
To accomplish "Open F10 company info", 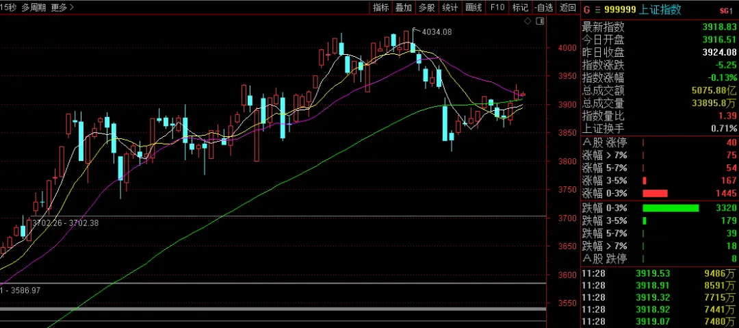I will (x=497, y=7).
